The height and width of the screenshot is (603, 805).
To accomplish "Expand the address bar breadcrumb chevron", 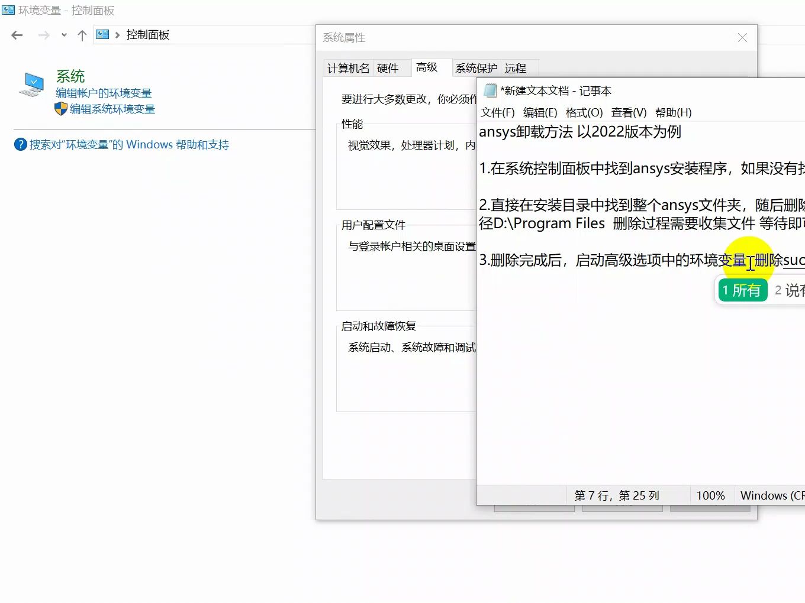I will pyautogui.click(x=117, y=35).
